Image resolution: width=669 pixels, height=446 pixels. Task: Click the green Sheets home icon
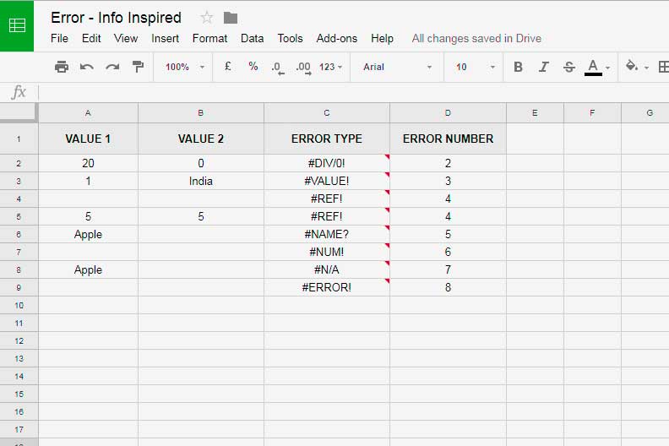pyautogui.click(x=17, y=25)
